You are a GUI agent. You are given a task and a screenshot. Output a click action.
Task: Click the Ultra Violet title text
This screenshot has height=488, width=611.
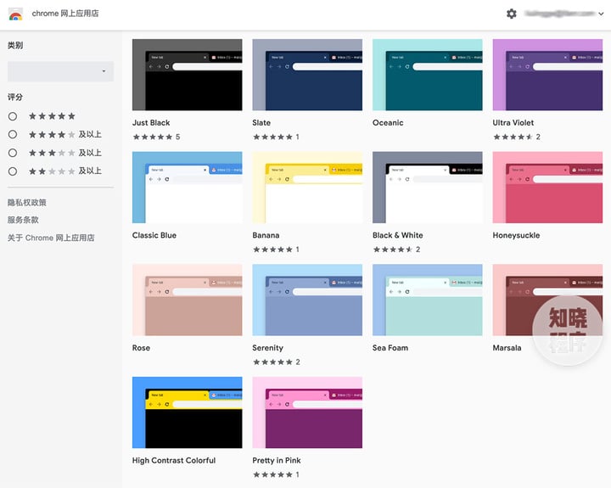point(513,123)
